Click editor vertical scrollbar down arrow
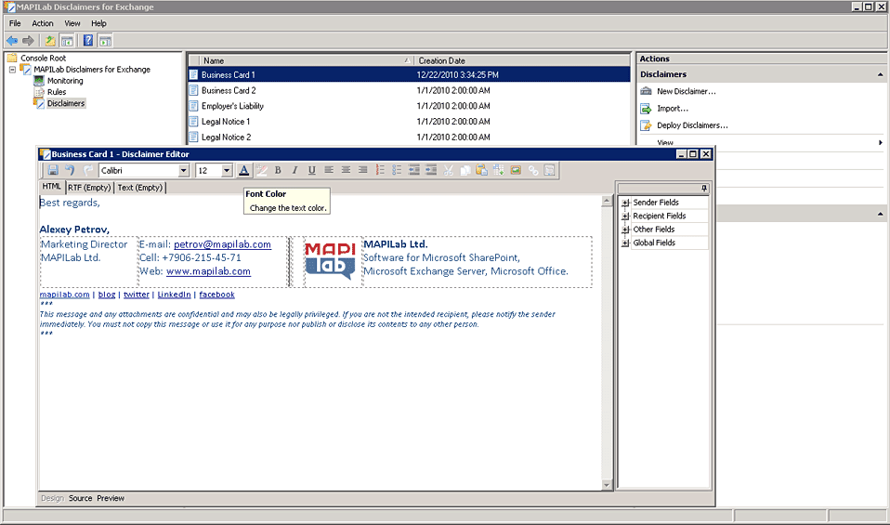890x525 pixels. [607, 485]
